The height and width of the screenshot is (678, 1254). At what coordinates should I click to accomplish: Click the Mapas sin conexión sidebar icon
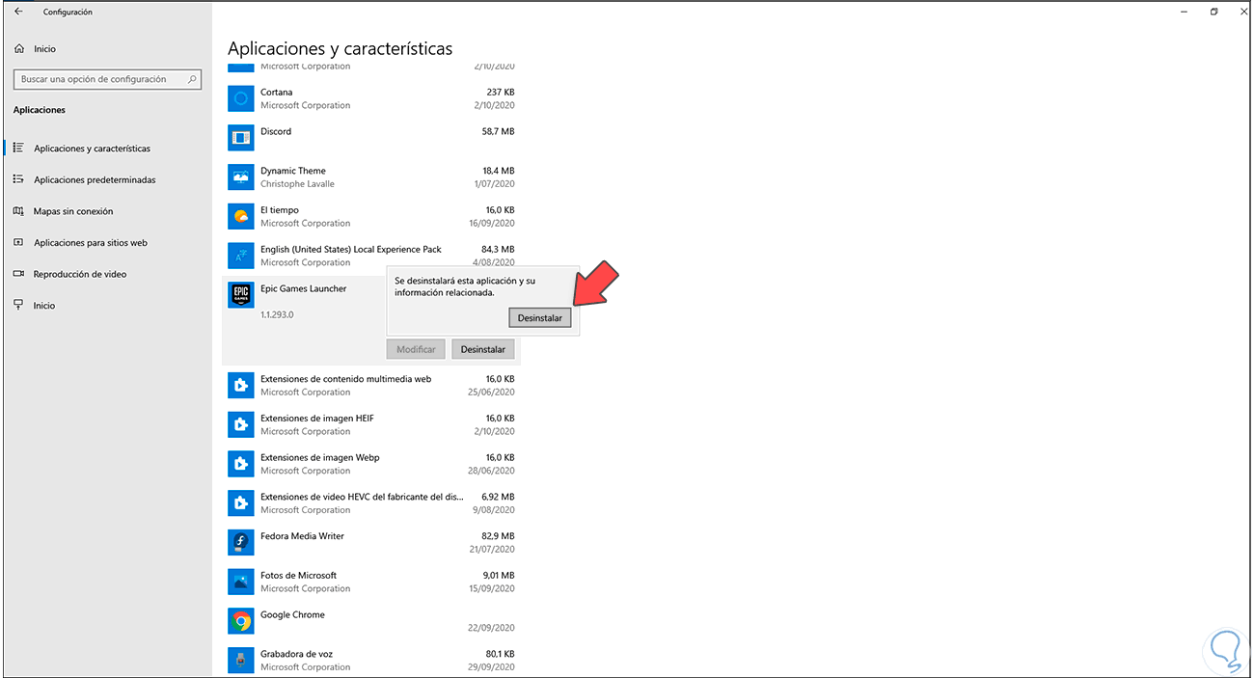(x=18, y=211)
